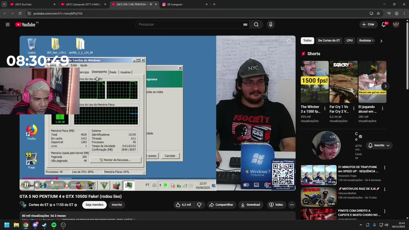Open options for 21 MINUTOS DE TRAP/FUNK video

[385, 168]
